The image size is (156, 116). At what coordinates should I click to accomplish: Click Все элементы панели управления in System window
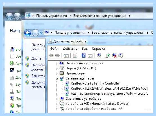click(x=118, y=33)
